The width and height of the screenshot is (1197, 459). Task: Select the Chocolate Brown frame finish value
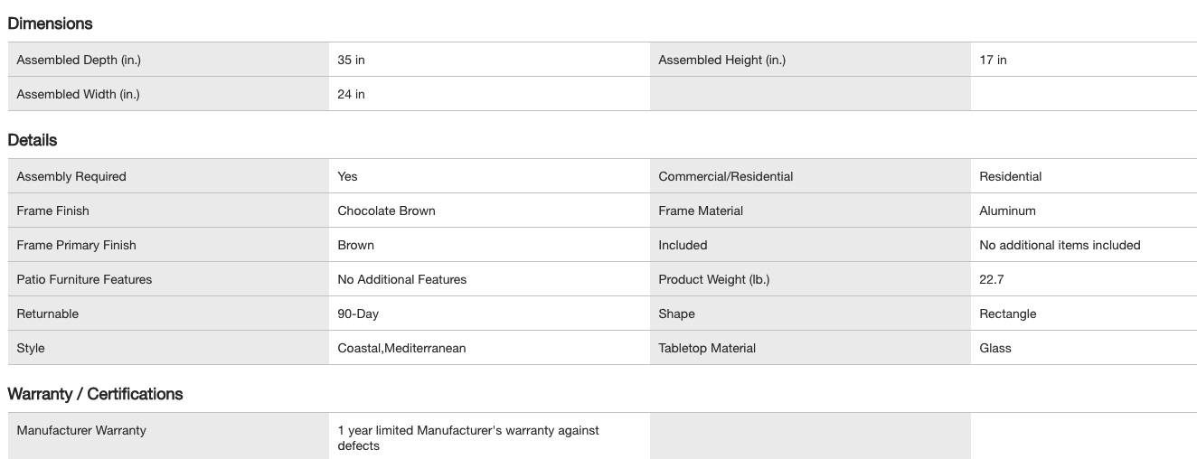pos(386,211)
